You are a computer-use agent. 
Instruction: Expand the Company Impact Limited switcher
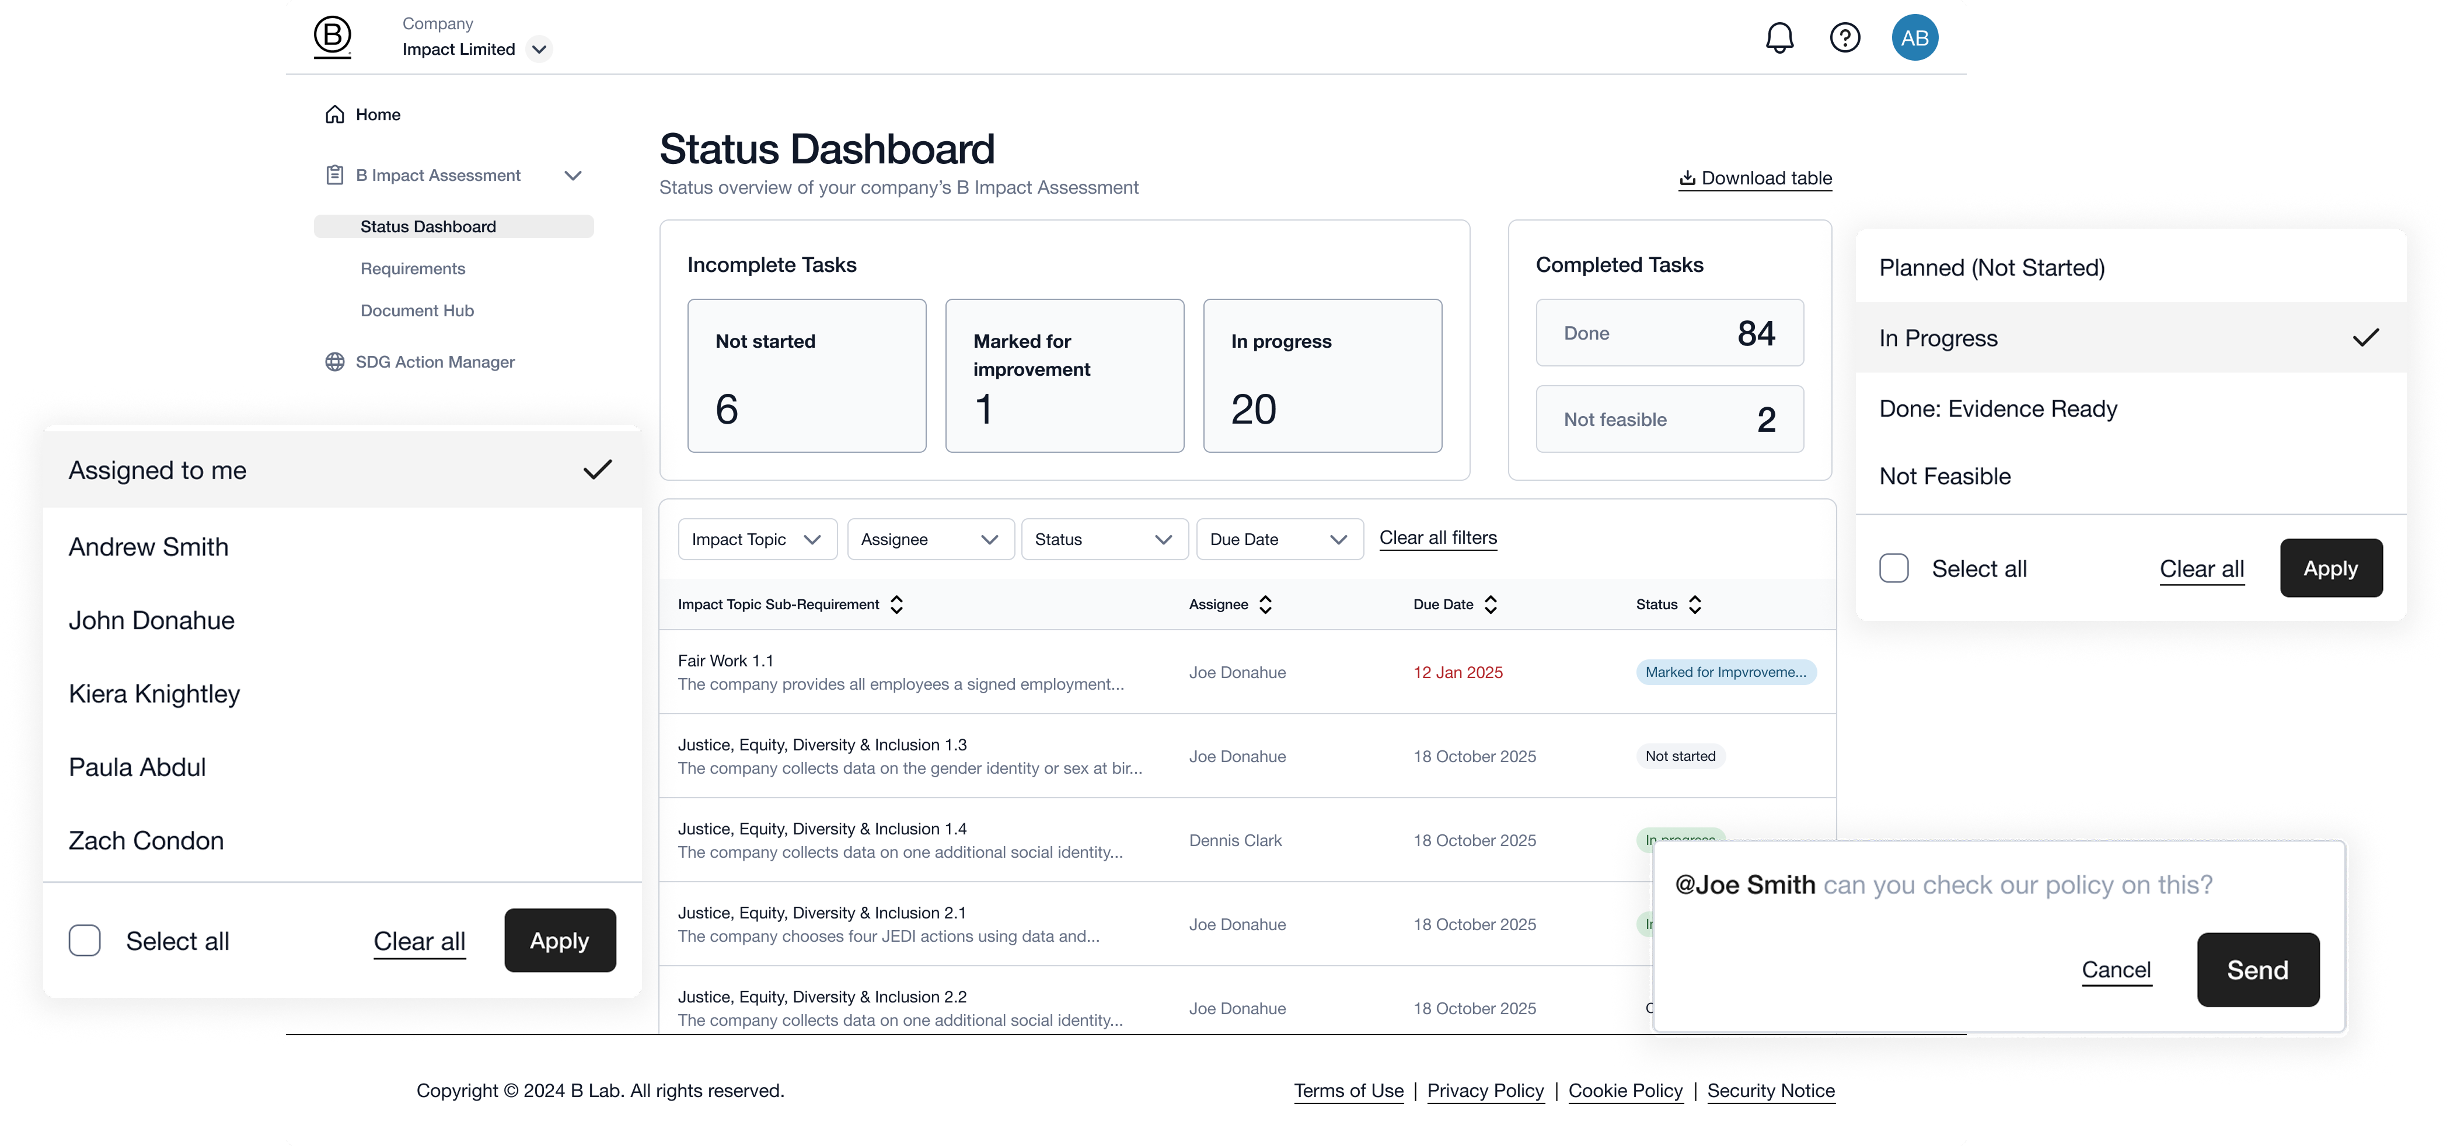(539, 50)
